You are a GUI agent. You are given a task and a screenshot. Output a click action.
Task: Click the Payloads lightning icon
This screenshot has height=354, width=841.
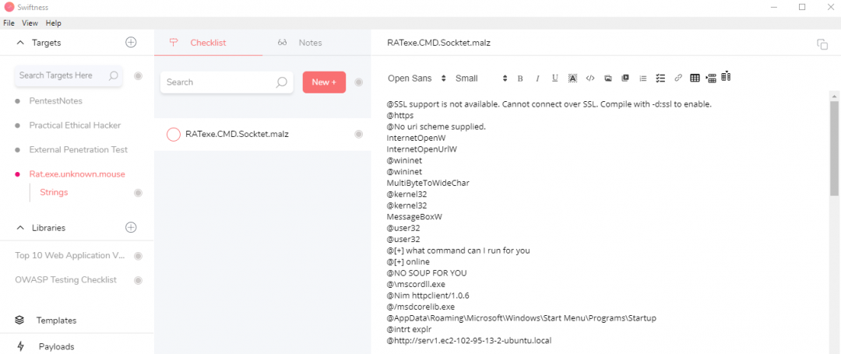(x=21, y=346)
